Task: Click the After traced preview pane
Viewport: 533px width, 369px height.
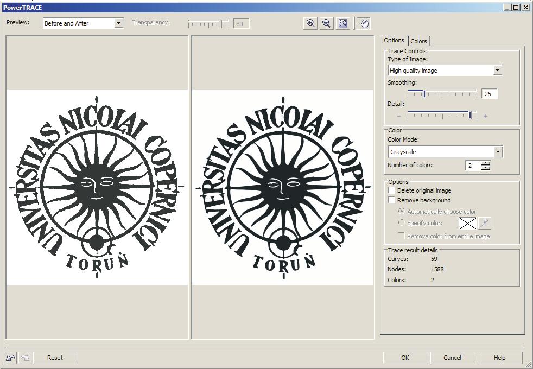Action: click(x=283, y=187)
